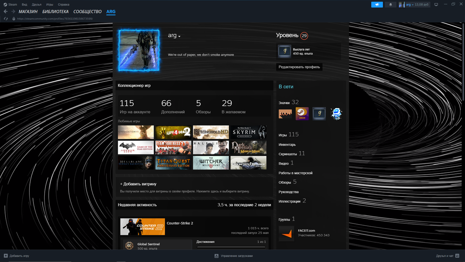Screen dimensions: 465x262
Task: Open Видео 1 link
Action: tap(286, 163)
